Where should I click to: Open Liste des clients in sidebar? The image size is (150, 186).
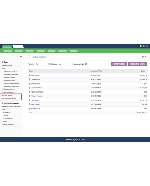click(x=9, y=78)
